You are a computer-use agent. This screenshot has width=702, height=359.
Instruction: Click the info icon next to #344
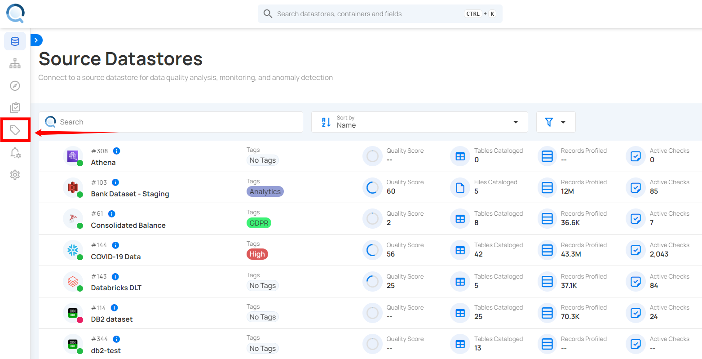pyautogui.click(x=116, y=339)
